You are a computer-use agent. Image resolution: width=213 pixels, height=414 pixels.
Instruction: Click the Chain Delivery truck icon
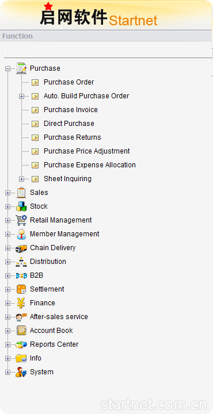click(21, 248)
